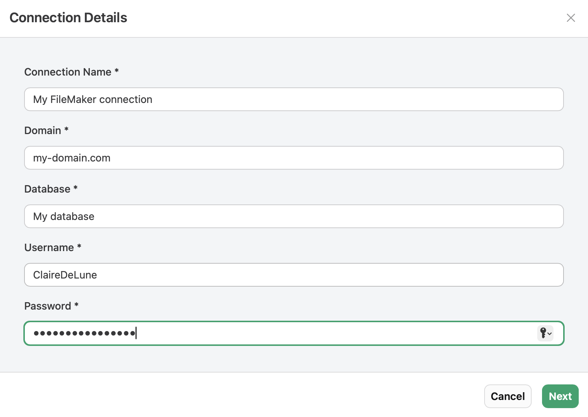Click the masked password dots

(x=84, y=333)
